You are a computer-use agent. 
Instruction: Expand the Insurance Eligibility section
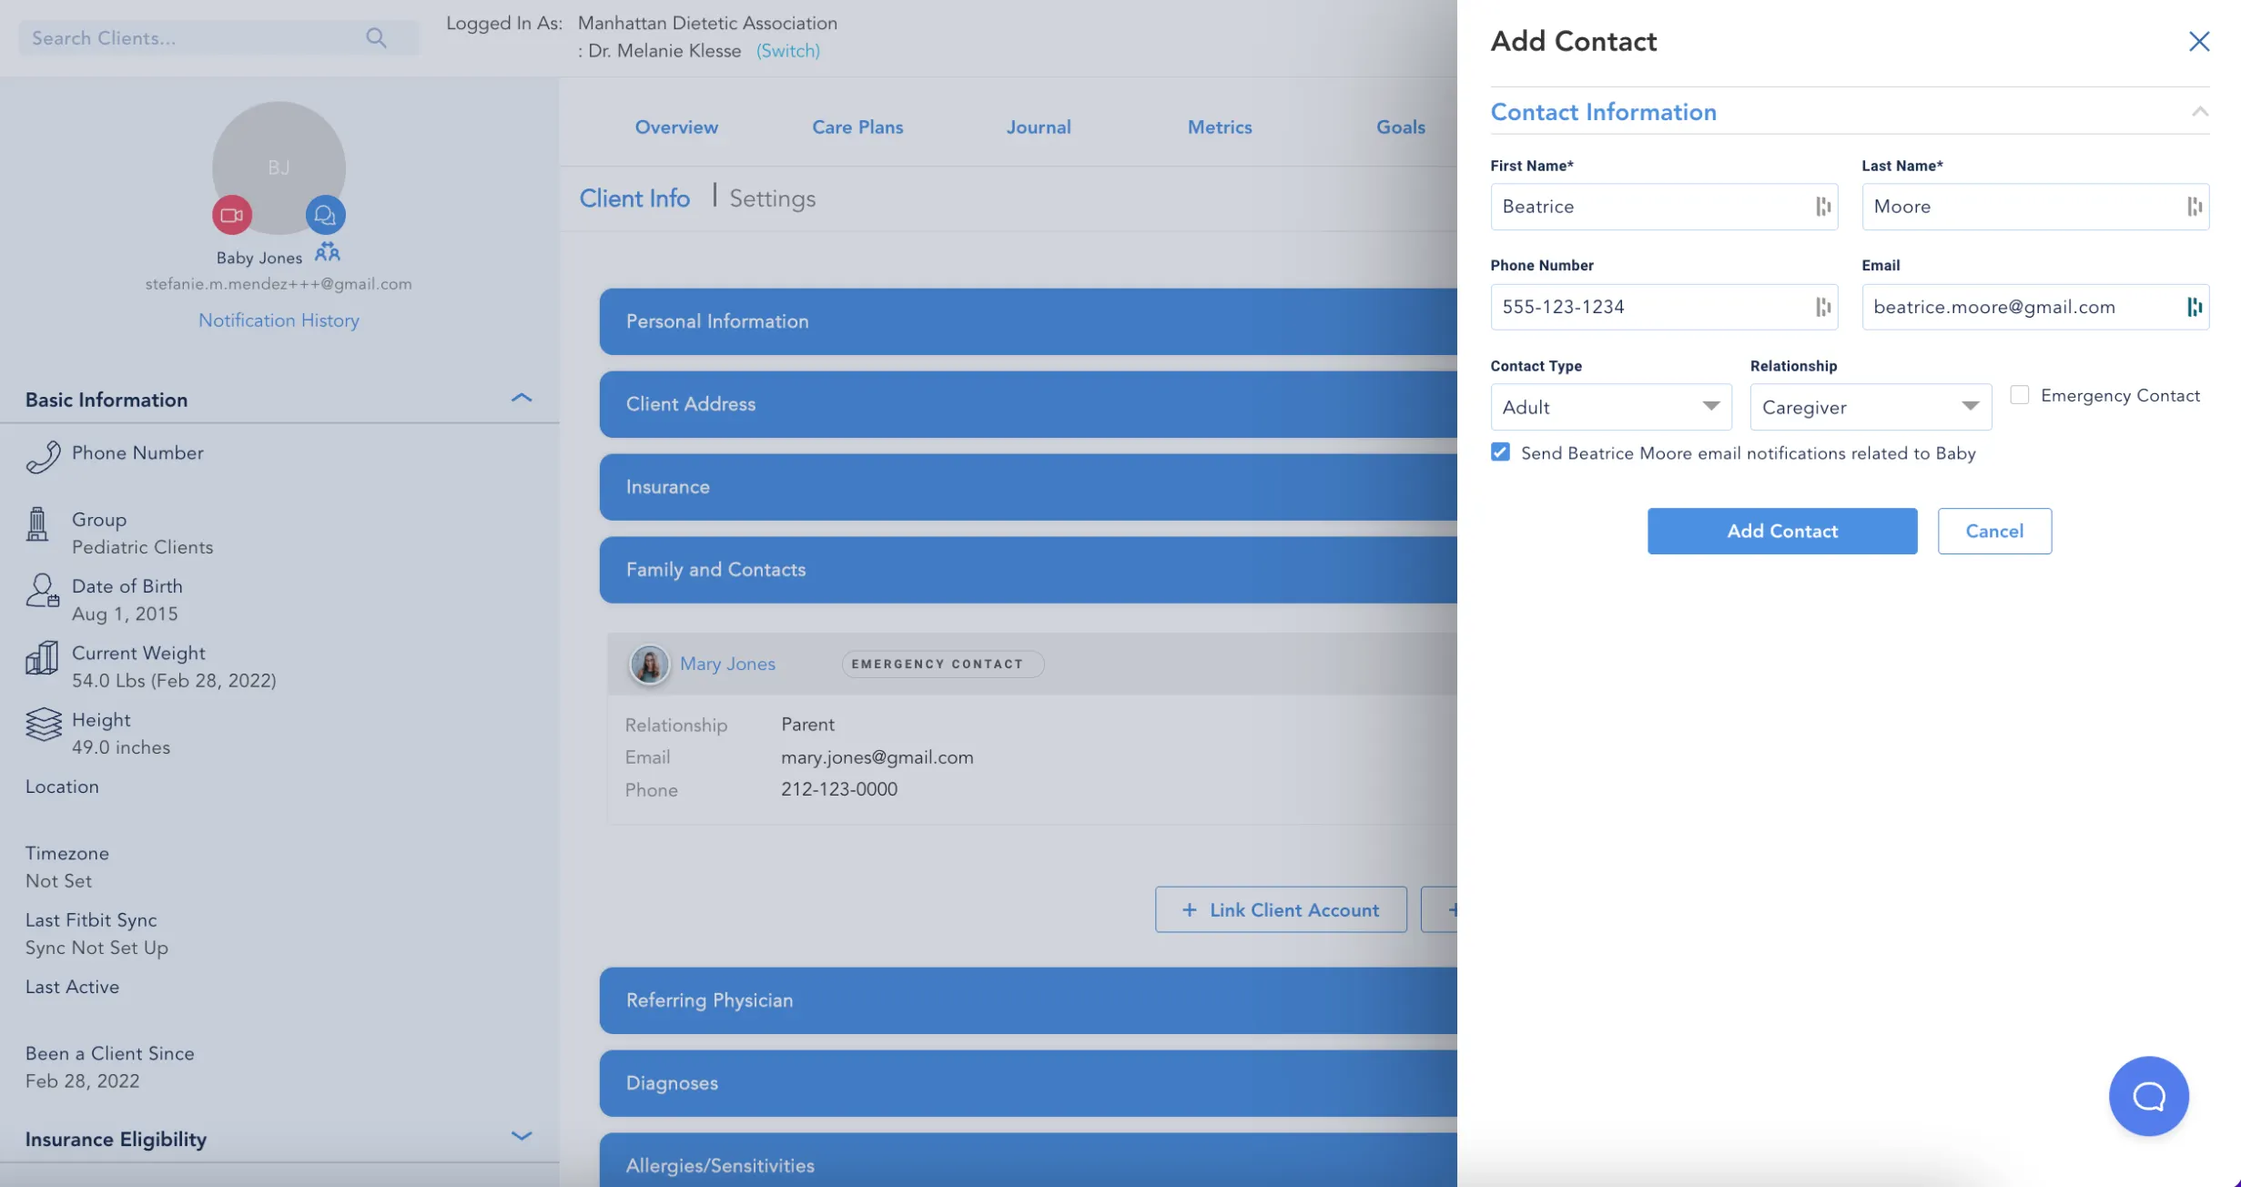521,1137
